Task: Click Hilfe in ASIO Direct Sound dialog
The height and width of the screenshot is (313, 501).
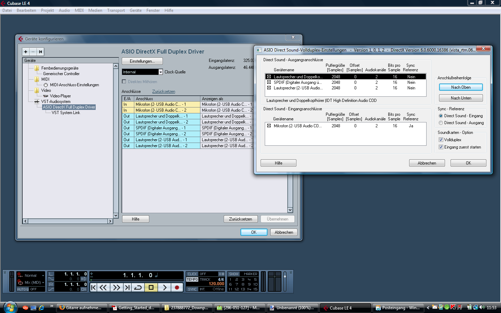Action: [x=278, y=163]
